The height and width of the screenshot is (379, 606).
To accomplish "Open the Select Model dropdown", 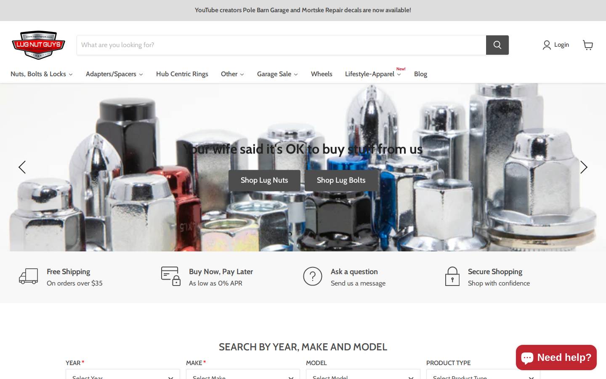I will coord(363,374).
